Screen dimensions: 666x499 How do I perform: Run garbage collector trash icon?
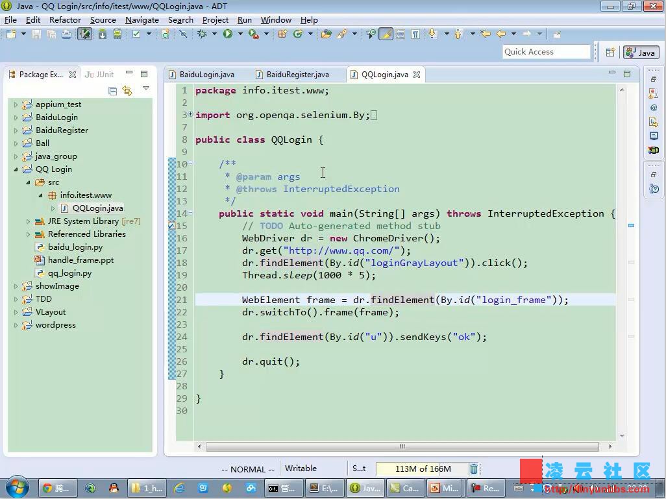point(474,469)
